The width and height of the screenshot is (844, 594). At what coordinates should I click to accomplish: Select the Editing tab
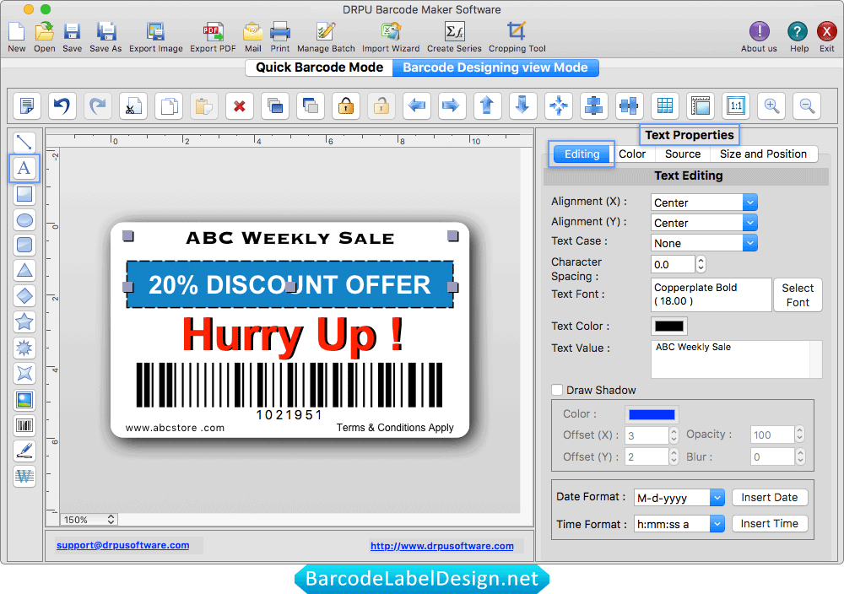pos(582,154)
